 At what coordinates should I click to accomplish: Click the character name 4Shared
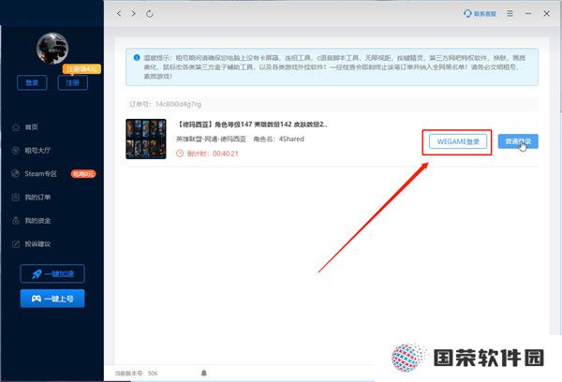291,139
